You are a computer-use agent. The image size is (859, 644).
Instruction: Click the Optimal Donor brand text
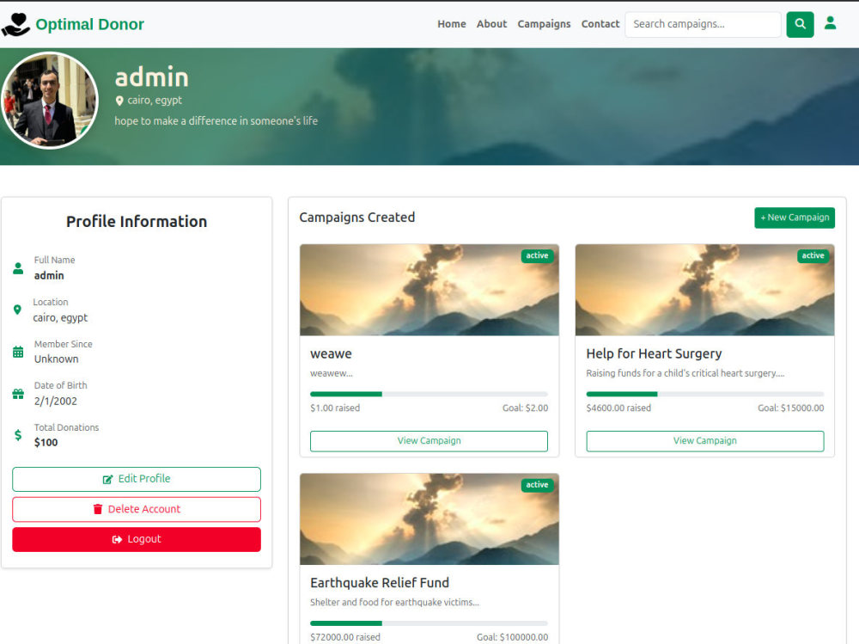(90, 24)
